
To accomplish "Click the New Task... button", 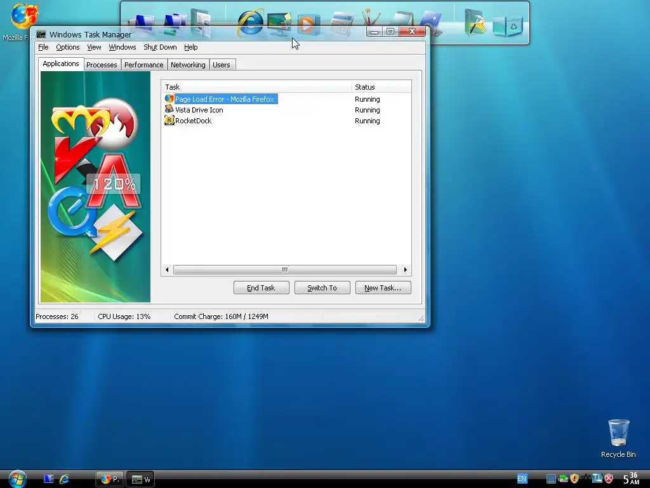I will coord(383,288).
